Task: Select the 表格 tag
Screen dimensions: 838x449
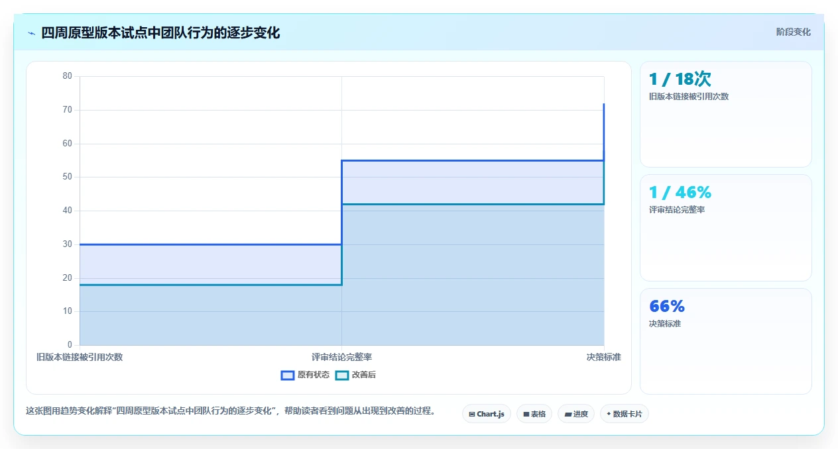Action: (x=534, y=414)
